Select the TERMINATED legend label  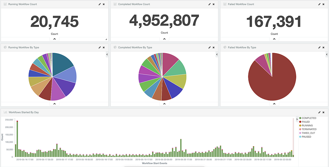point(309,129)
